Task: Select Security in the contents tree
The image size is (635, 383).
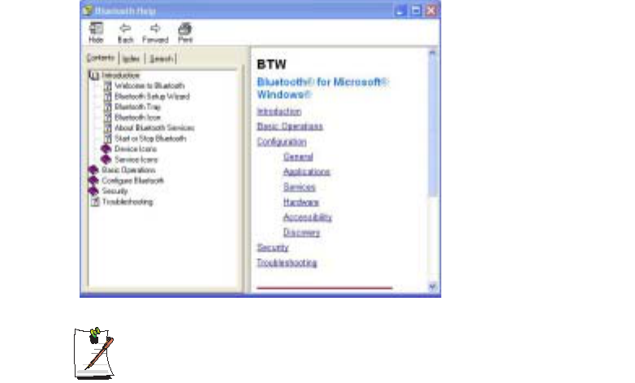Action: (x=115, y=191)
